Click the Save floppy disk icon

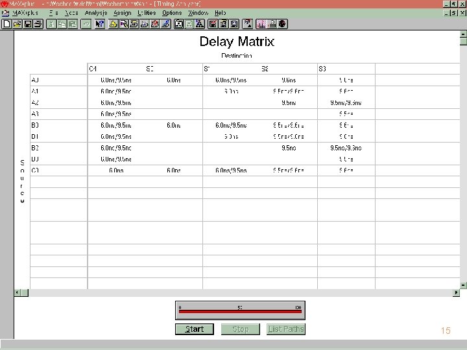click(x=28, y=24)
